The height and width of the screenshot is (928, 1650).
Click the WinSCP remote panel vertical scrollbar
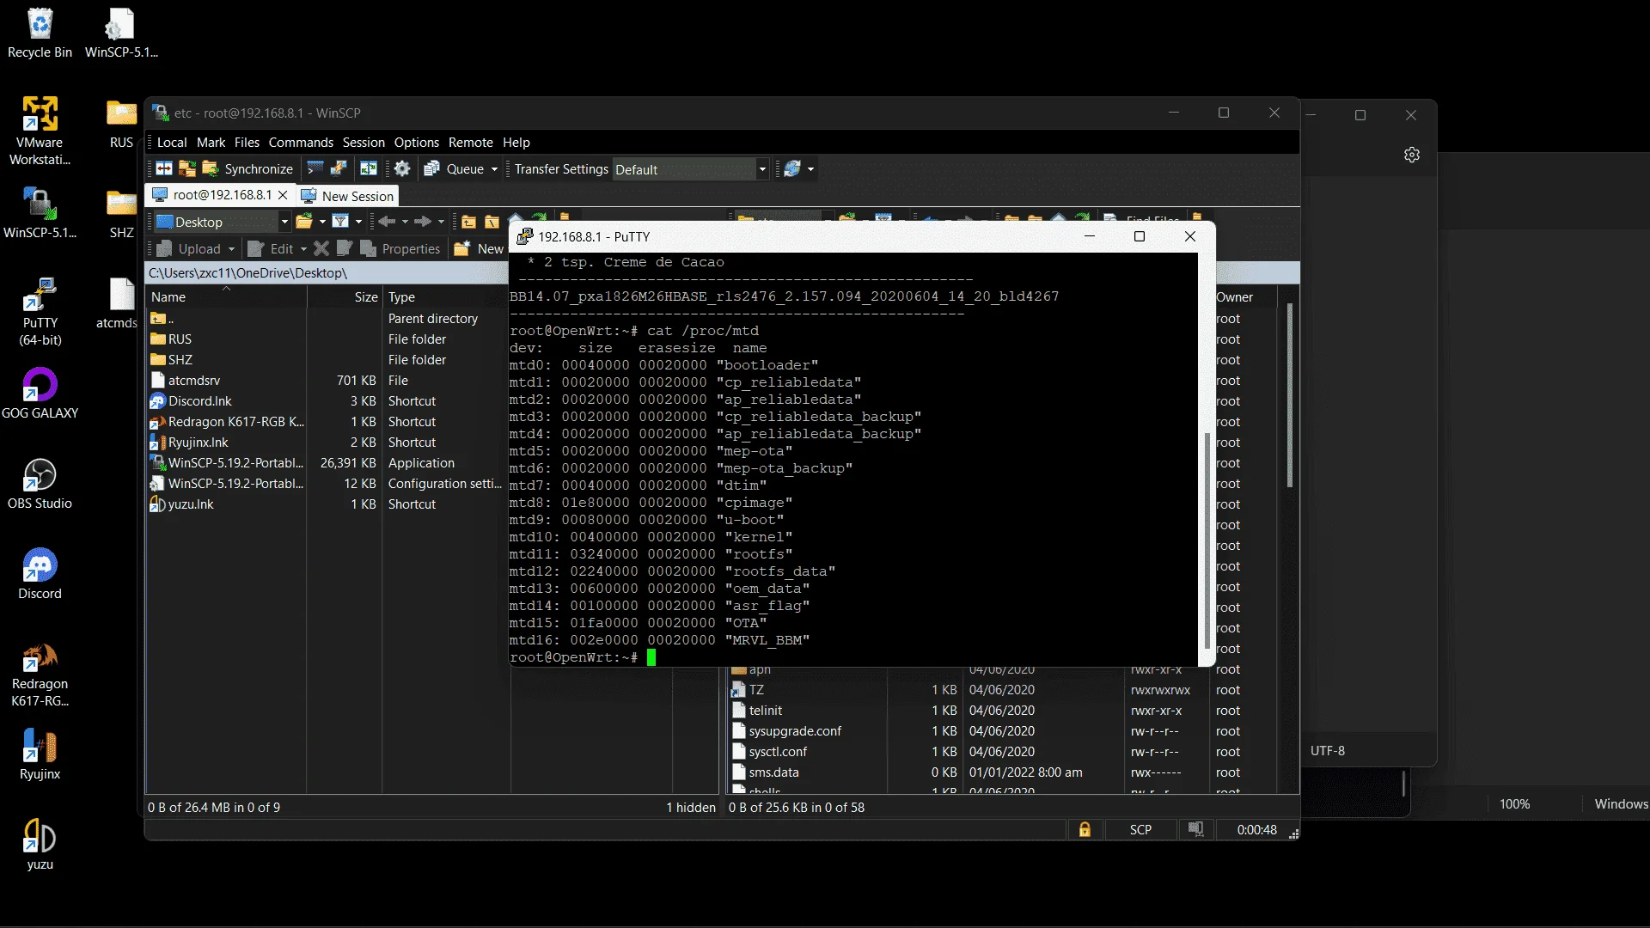(x=1290, y=395)
